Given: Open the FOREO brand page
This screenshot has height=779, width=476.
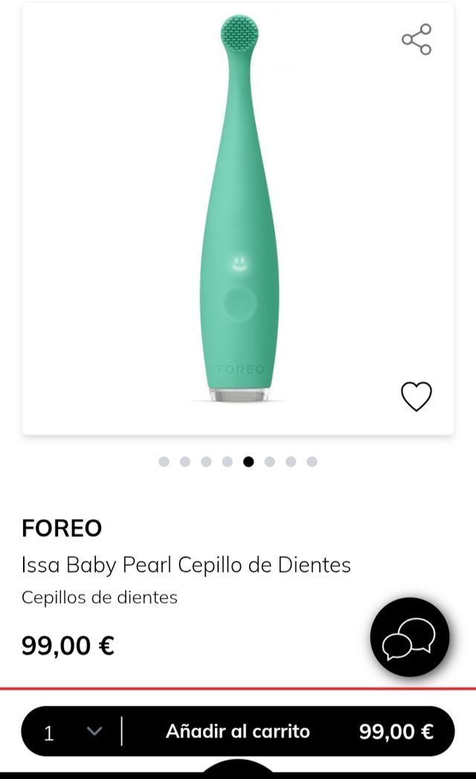Looking at the screenshot, I should coord(63,528).
